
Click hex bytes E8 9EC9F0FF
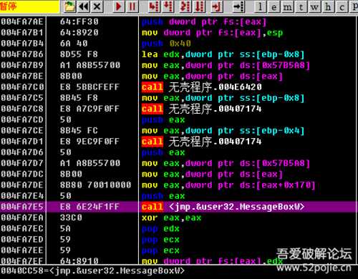pos(89,142)
